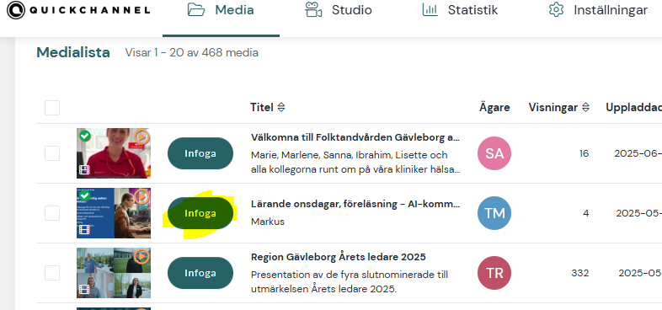Switch to the Statistik tab

point(460,10)
